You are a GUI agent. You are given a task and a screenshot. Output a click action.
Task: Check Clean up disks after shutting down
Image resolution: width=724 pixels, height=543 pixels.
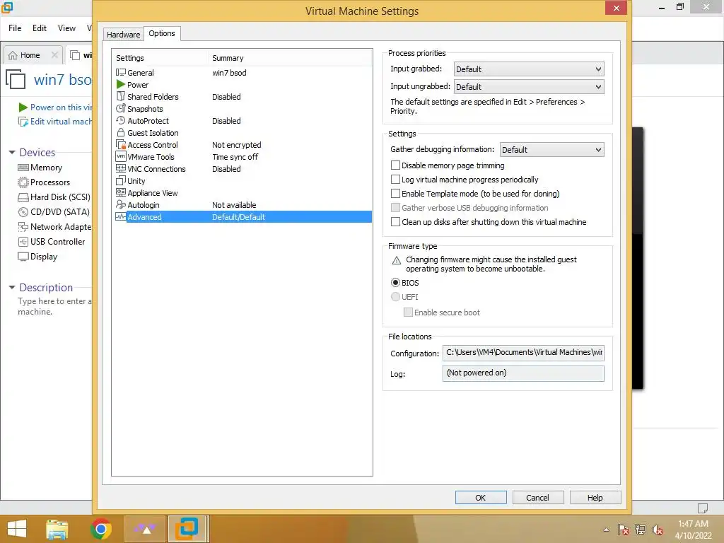click(x=395, y=221)
